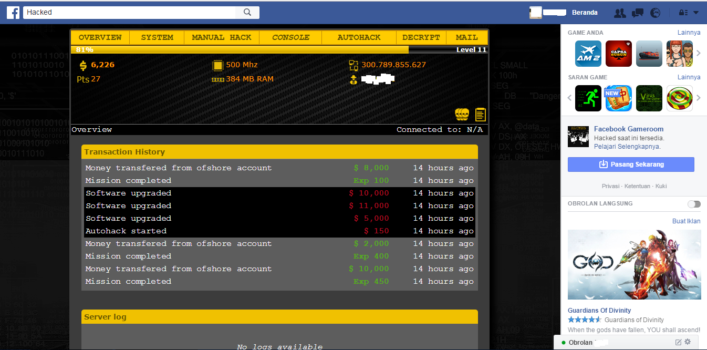The width and height of the screenshot is (707, 350).
Task: Open the NEW mahjong tile game
Action: click(618, 98)
